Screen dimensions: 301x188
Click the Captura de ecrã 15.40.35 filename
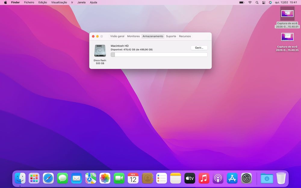(x=287, y=48)
